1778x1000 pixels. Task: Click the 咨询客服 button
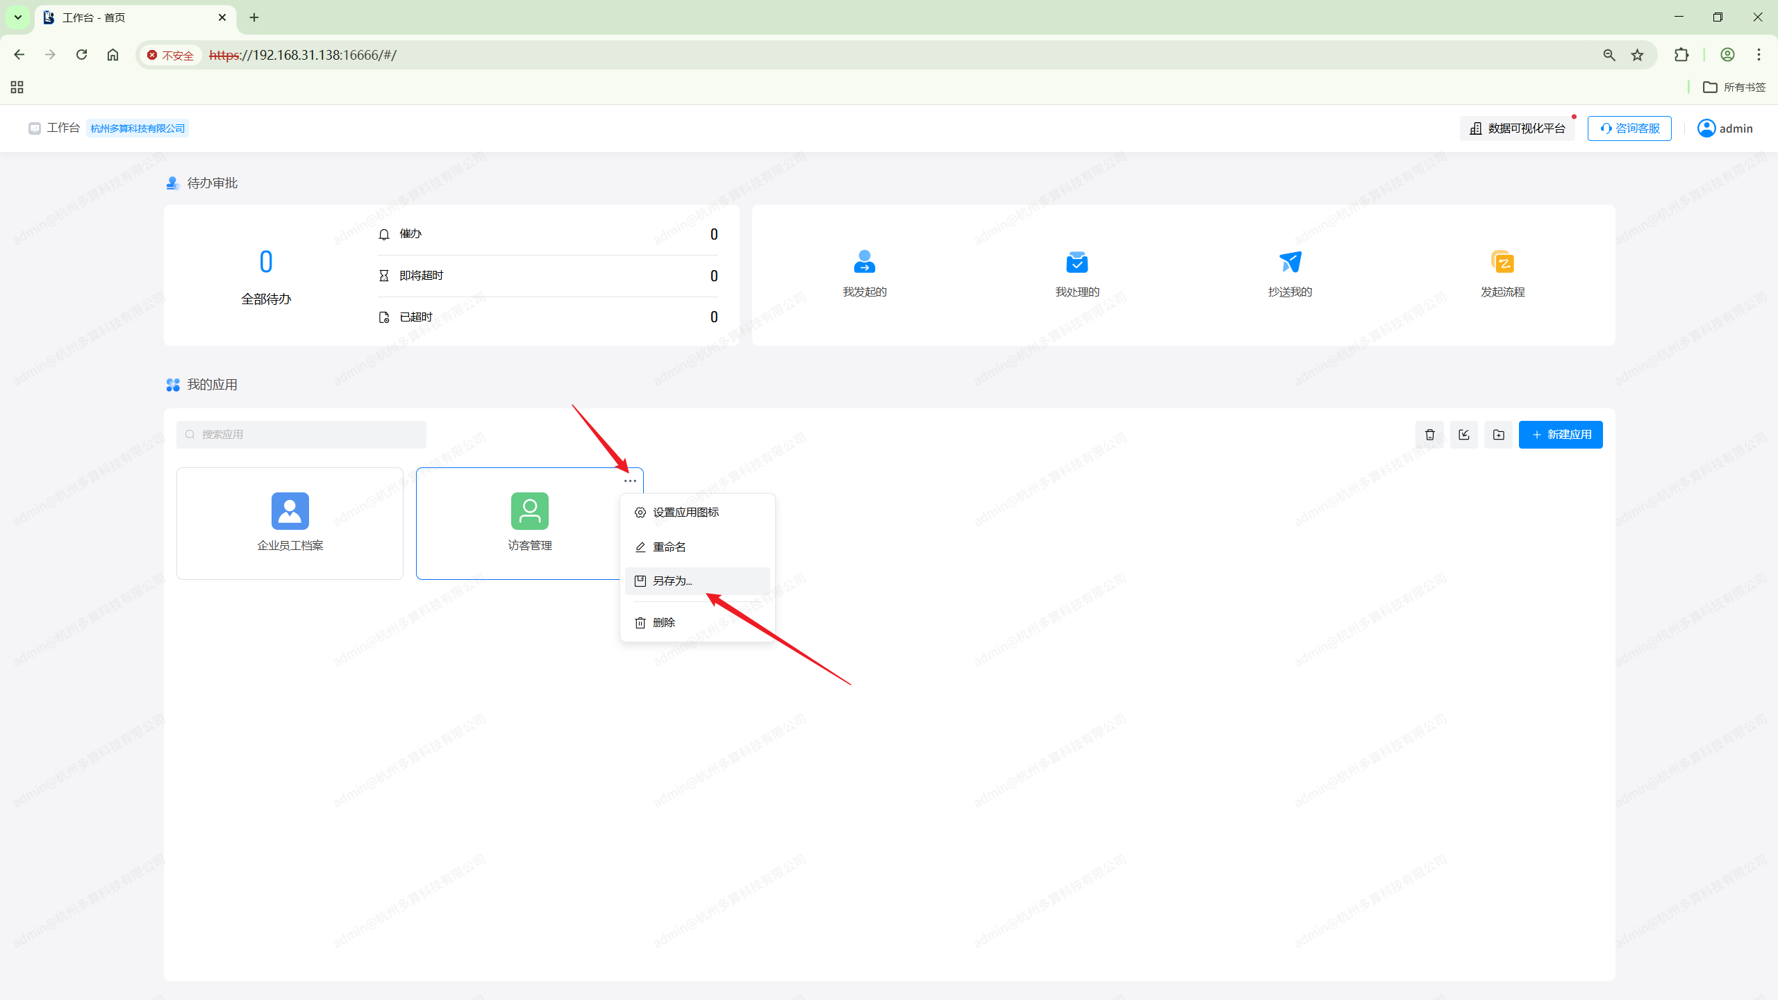coord(1629,128)
